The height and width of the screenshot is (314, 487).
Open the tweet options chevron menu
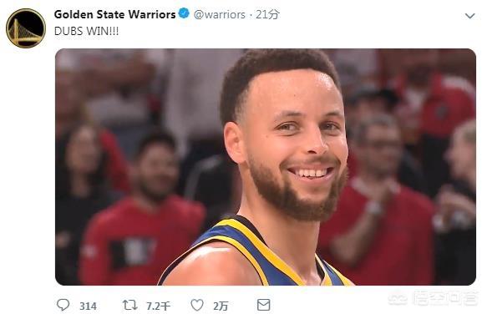469,16
